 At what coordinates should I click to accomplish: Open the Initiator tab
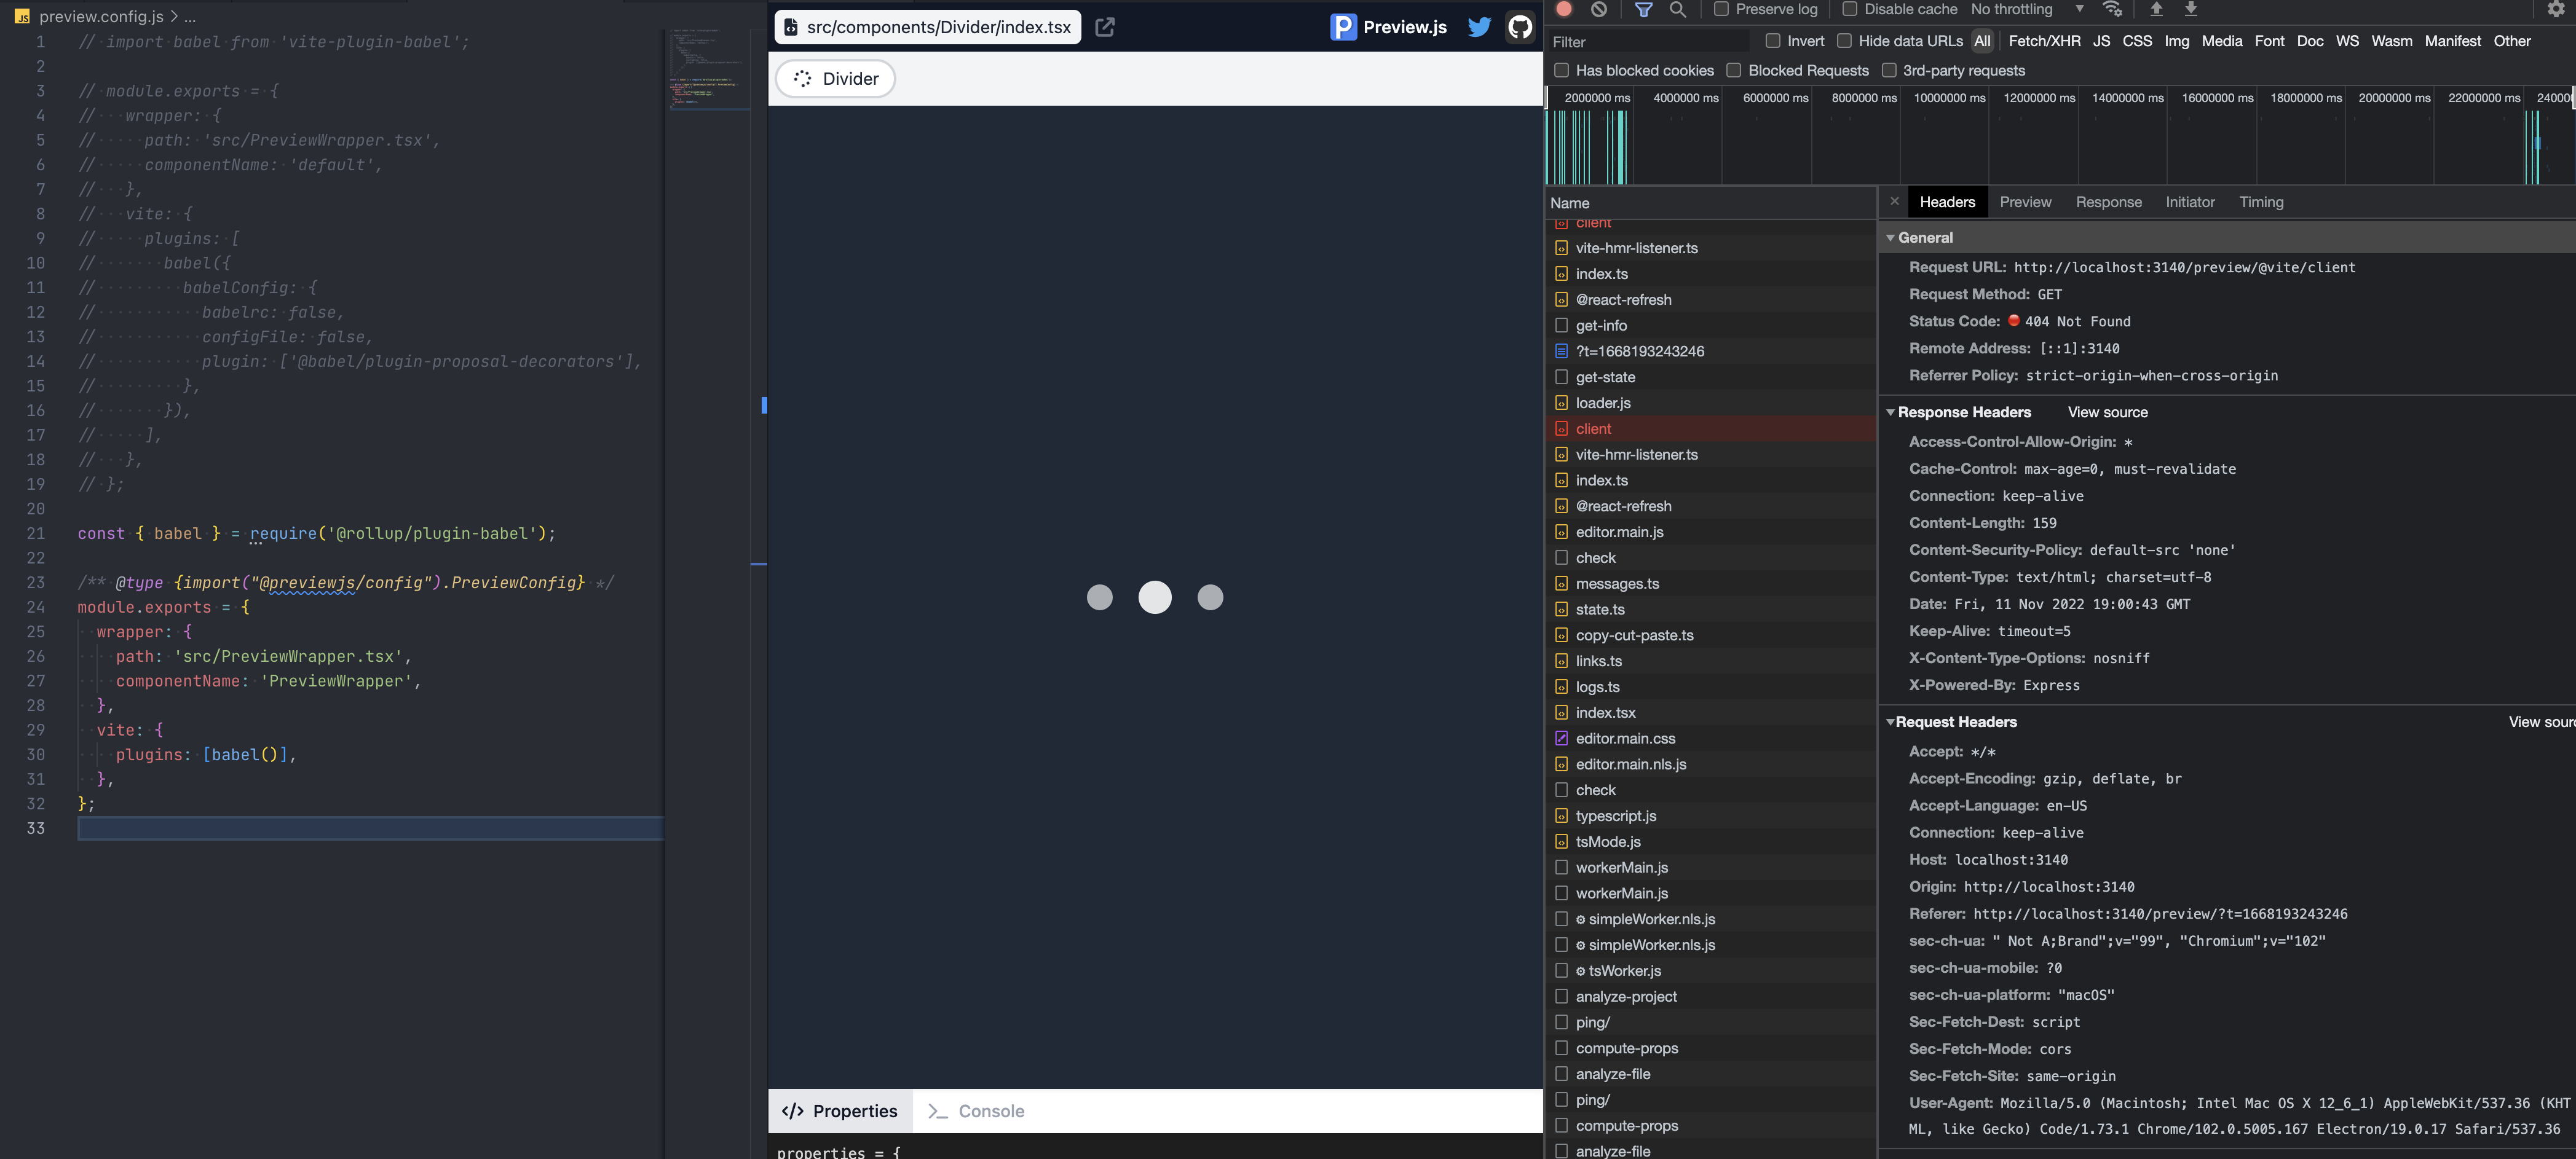(x=2190, y=202)
